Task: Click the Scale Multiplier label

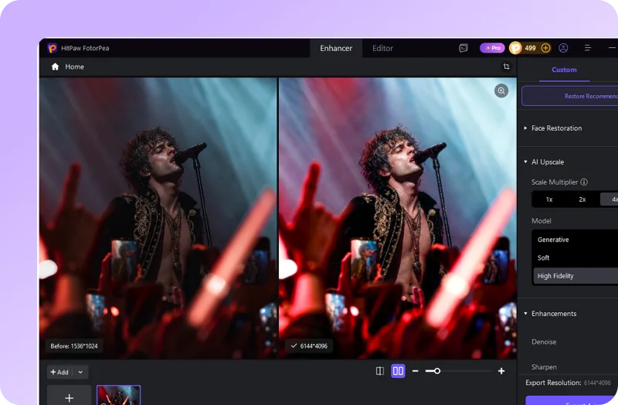Action: pyautogui.click(x=555, y=182)
